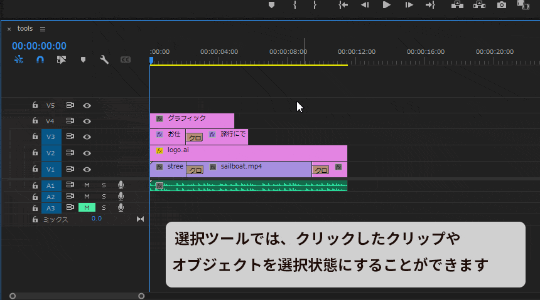Play the sequence
540x300 pixels.
tap(386, 5)
